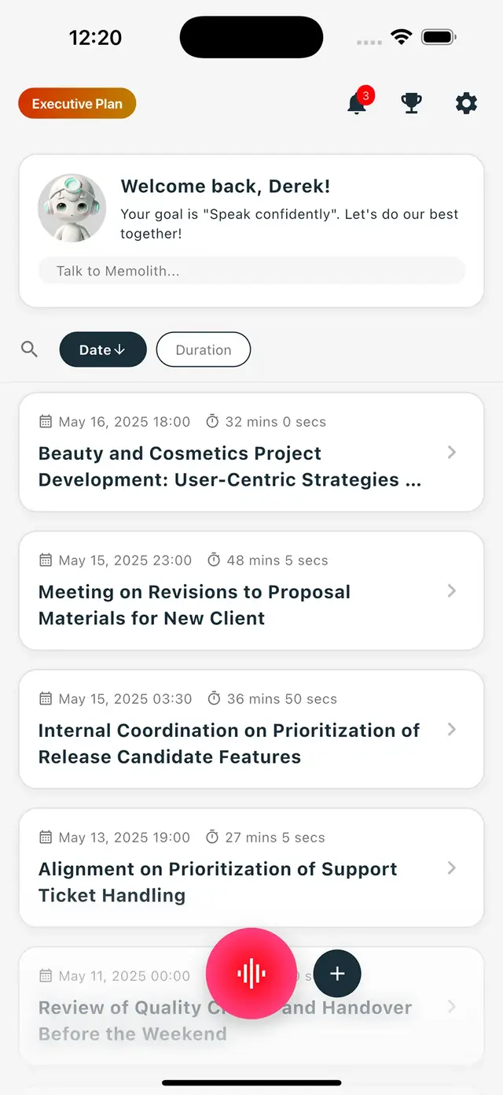The image size is (503, 1095).
Task: Open Meeting on Revisions to Proposal Materials
Action: pyautogui.click(x=194, y=605)
